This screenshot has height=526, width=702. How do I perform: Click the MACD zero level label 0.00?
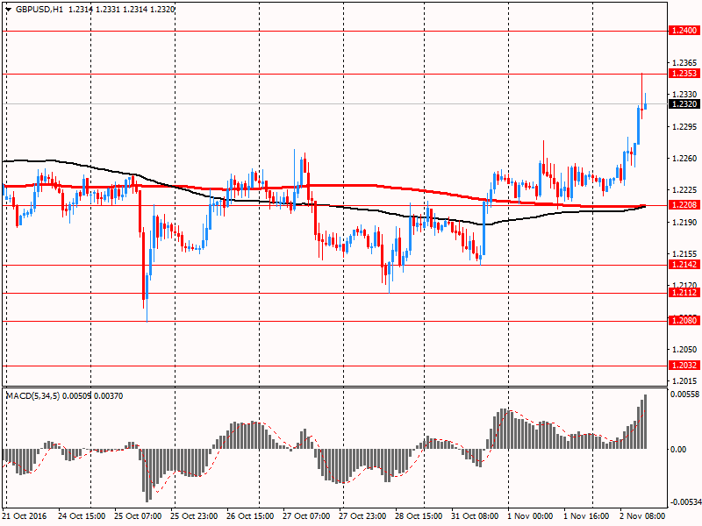click(678, 450)
